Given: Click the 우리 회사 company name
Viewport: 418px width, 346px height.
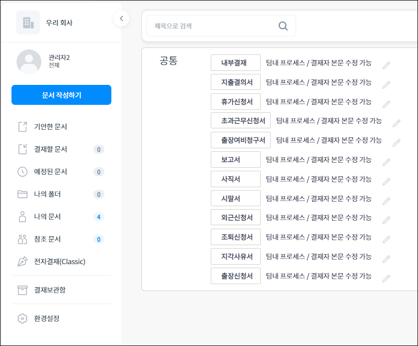Looking at the screenshot, I should click(x=59, y=22).
